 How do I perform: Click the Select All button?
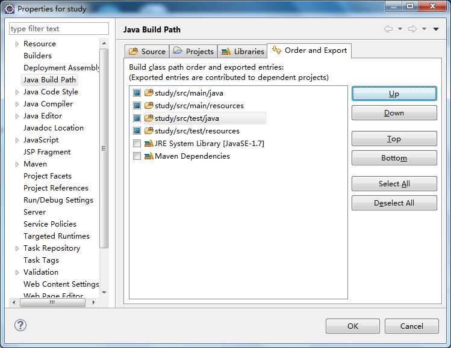point(394,184)
